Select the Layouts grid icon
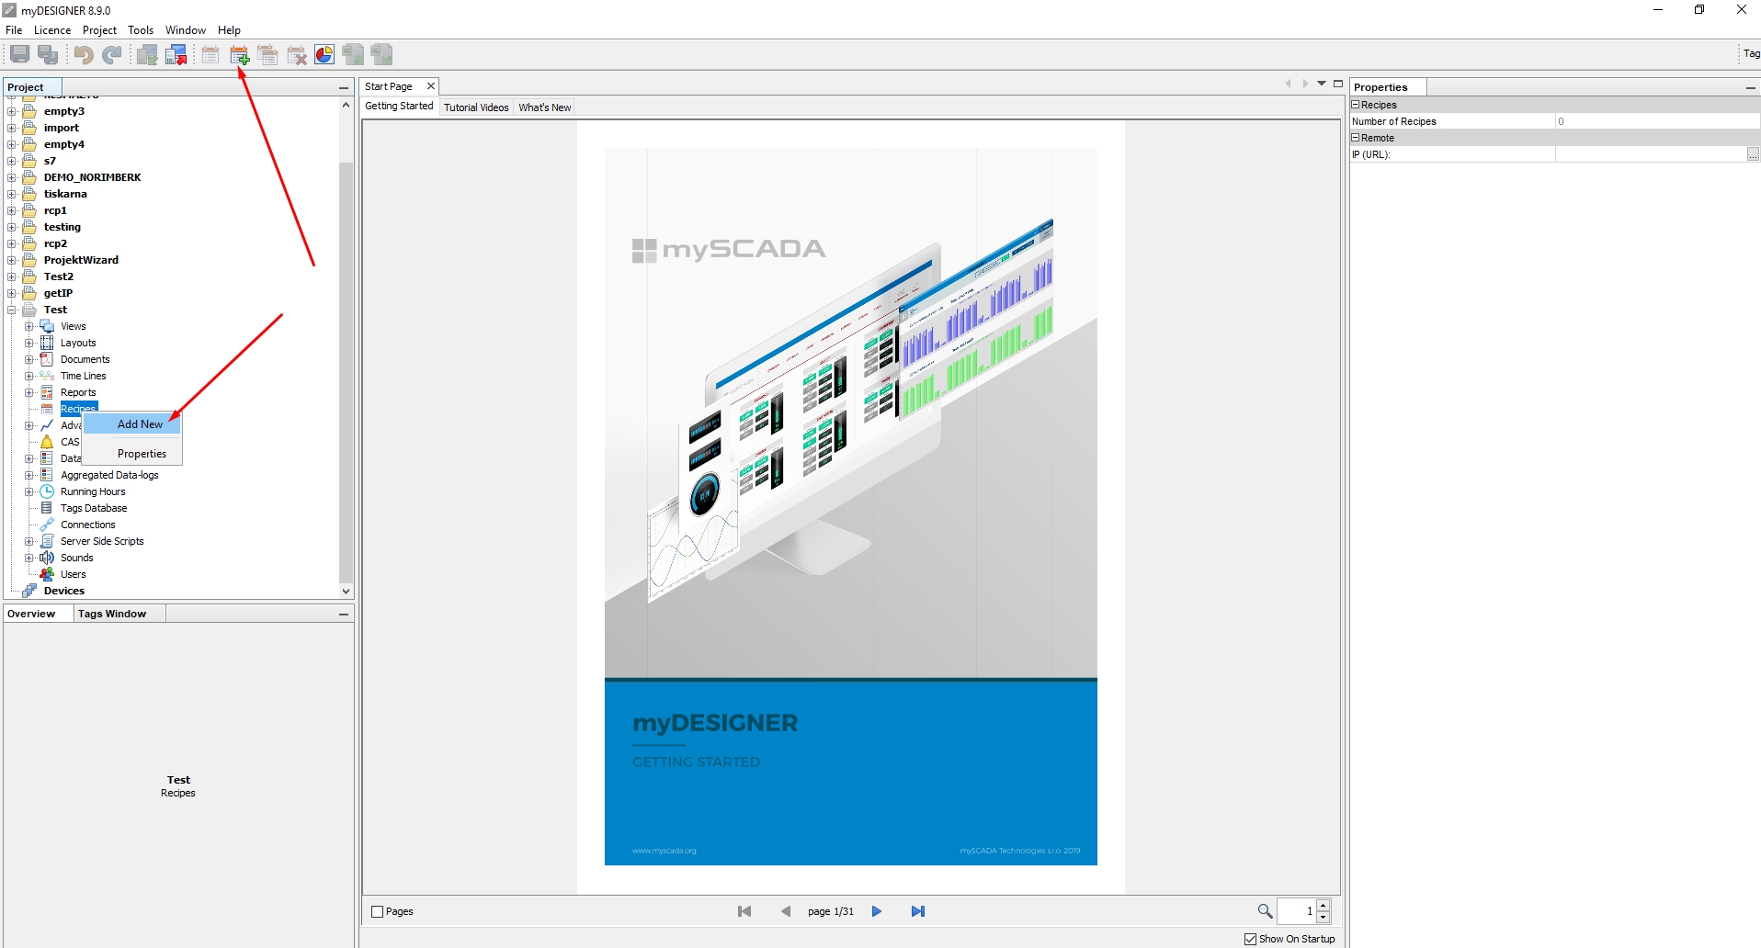The width and height of the screenshot is (1761, 948). (x=47, y=343)
